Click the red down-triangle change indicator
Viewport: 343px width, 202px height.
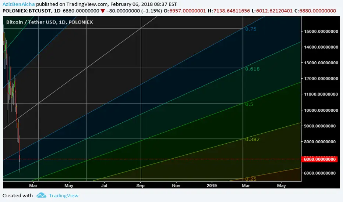(x=103, y=11)
